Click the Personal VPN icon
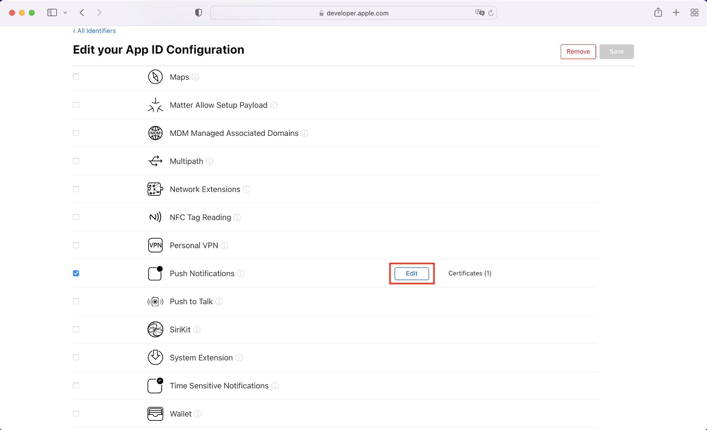Screen dimensions: 707x430 (x=155, y=245)
